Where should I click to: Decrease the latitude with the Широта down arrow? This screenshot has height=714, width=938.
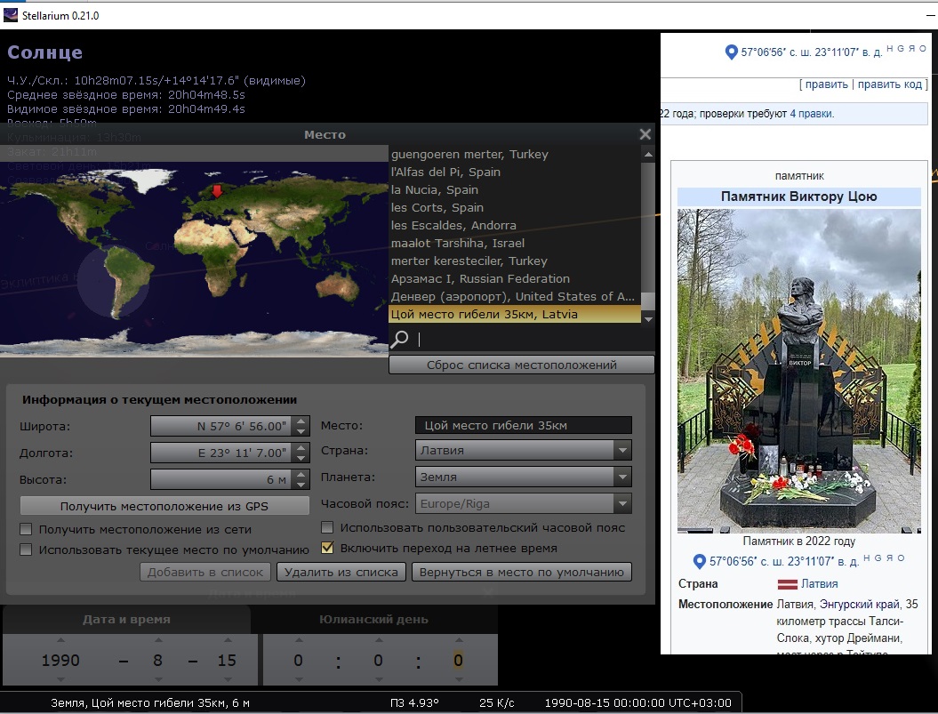click(301, 431)
